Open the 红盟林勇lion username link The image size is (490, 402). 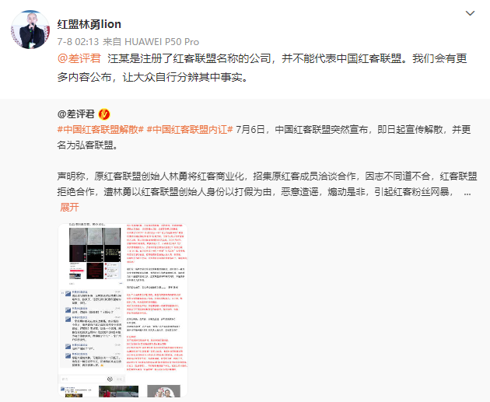pyautogui.click(x=89, y=24)
